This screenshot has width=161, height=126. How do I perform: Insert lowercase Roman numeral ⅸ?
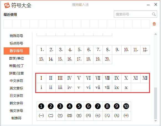coord(117,88)
